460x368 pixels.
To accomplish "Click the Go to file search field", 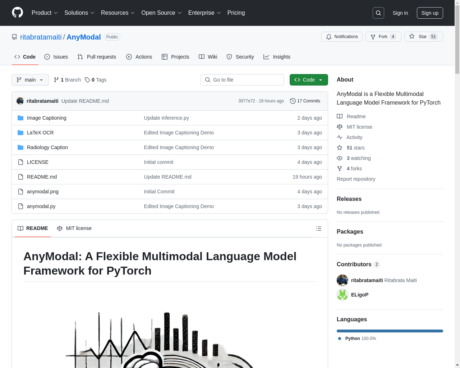I will point(242,80).
